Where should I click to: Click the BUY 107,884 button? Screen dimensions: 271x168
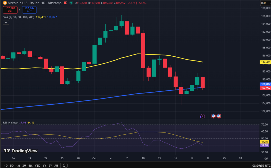pyautogui.click(x=29, y=10)
